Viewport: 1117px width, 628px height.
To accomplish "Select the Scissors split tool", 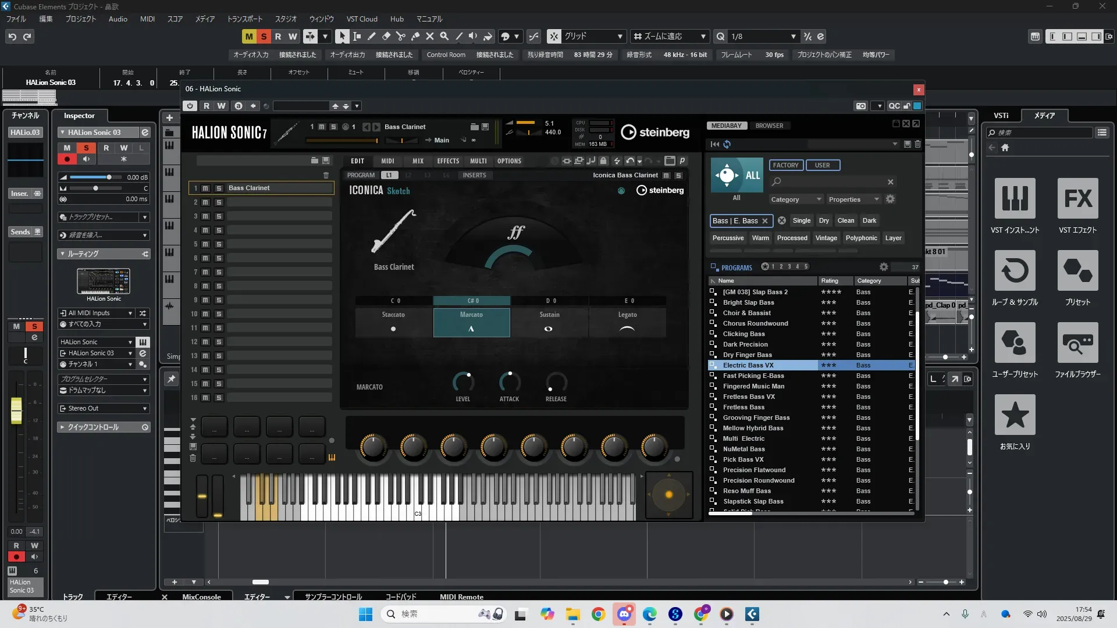I will [x=400, y=36].
